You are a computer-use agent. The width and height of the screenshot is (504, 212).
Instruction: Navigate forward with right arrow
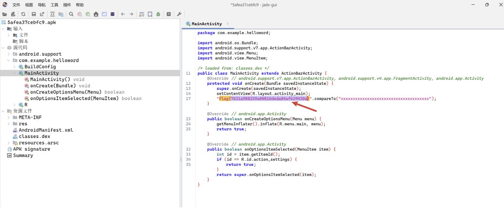[x=131, y=14]
